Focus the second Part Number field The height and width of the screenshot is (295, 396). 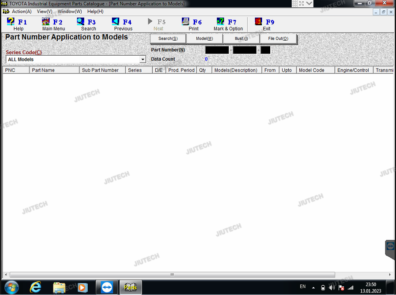[245, 50]
